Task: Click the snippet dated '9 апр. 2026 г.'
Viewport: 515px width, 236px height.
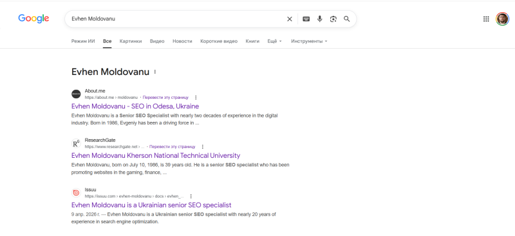Action: (x=173, y=218)
